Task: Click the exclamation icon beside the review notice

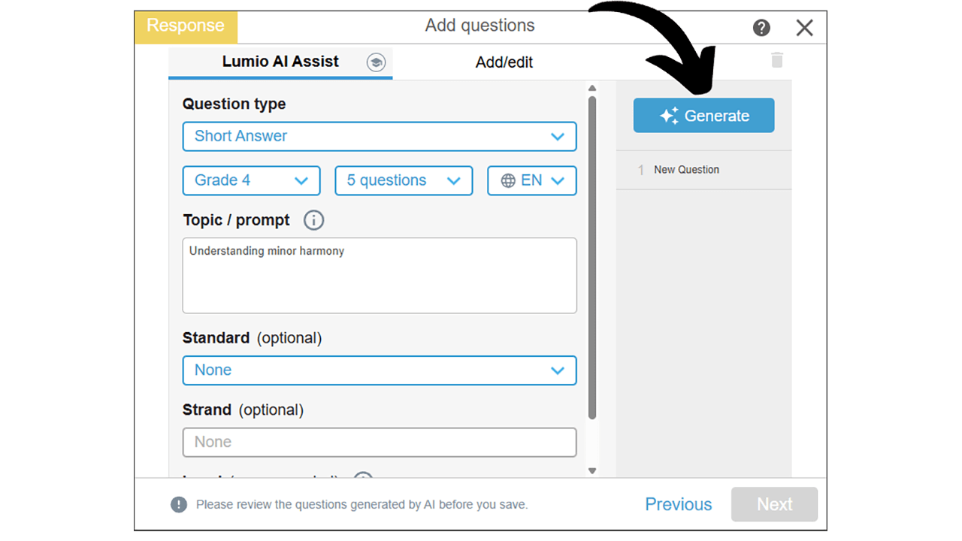Action: coord(179,504)
